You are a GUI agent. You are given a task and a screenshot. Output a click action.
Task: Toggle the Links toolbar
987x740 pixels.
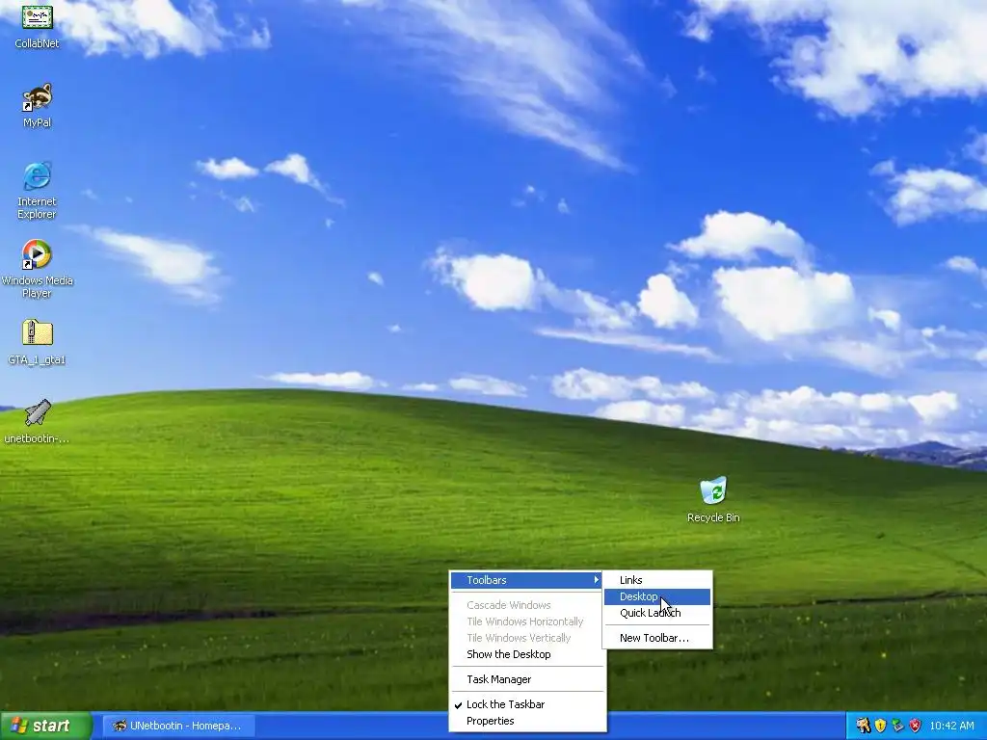point(657,580)
